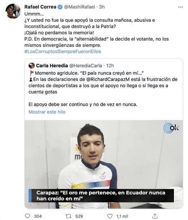This screenshot has height=220, width=188.
Task: Open hashtag #LosCorruptosSiempreFueronEllos
Action: tap(63, 52)
